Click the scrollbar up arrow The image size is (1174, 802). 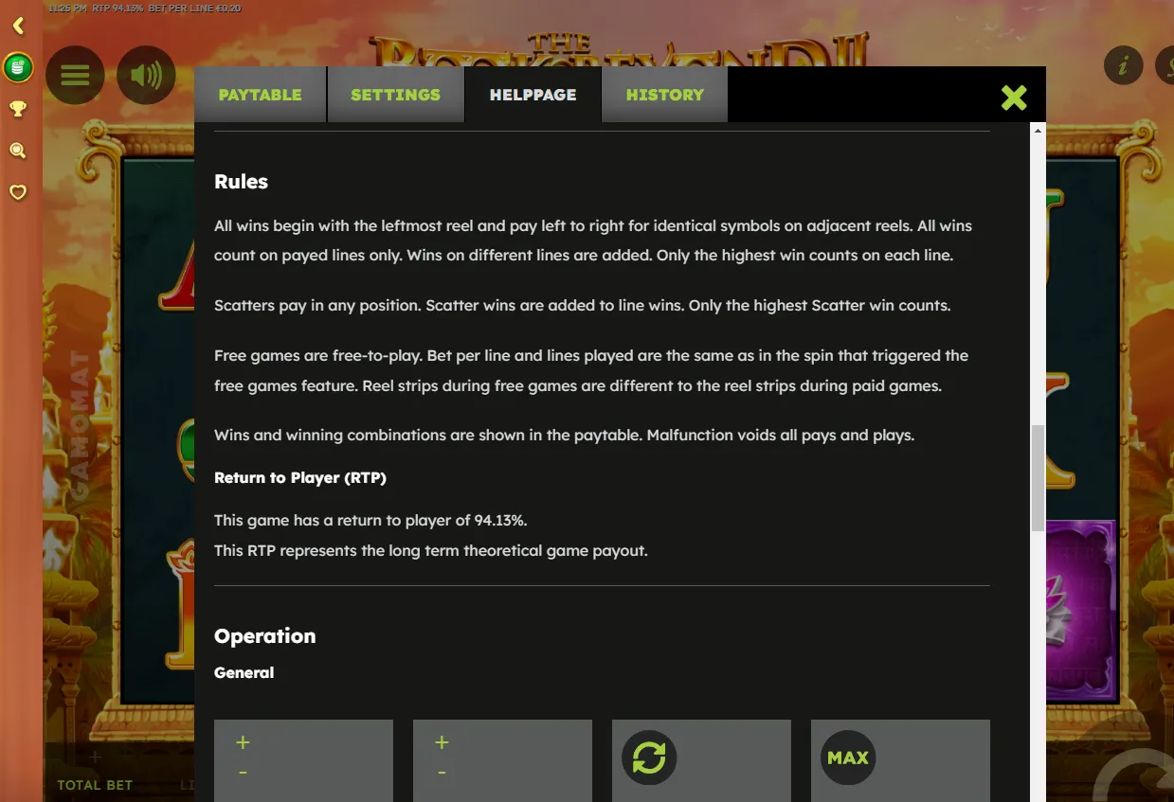click(1038, 130)
